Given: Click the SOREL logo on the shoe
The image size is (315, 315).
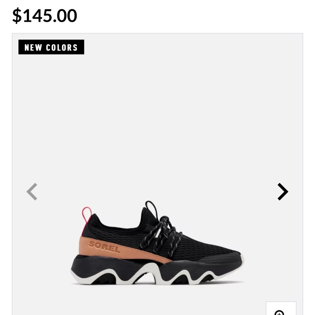Looking at the screenshot, I should [104, 247].
